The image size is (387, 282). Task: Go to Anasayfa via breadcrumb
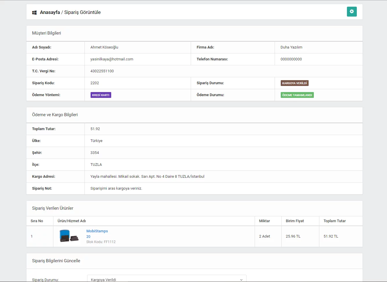50,12
